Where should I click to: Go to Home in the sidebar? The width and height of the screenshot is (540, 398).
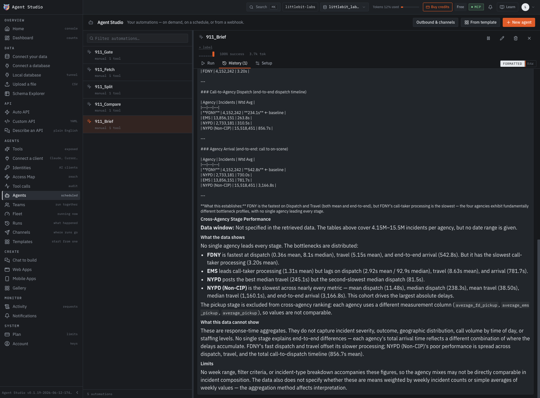tap(41, 29)
